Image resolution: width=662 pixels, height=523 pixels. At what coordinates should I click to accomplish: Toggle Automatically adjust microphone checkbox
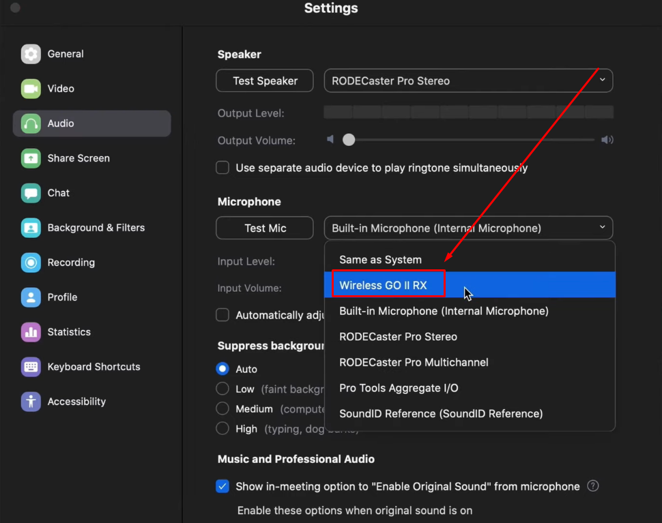click(x=222, y=314)
